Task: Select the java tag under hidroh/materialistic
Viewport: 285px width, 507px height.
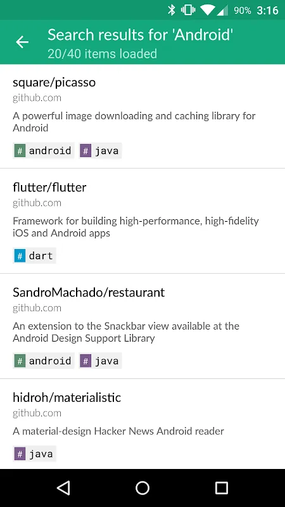Action: click(x=35, y=454)
